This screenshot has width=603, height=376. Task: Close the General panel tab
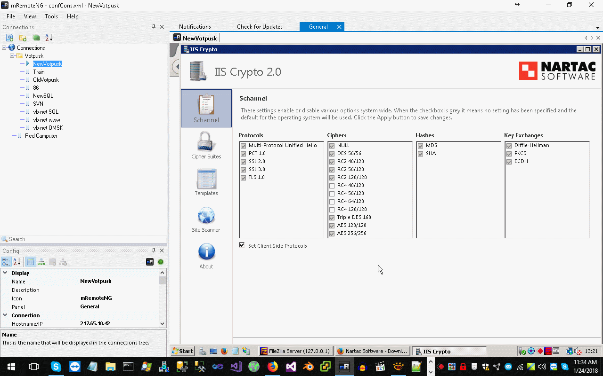(339, 27)
